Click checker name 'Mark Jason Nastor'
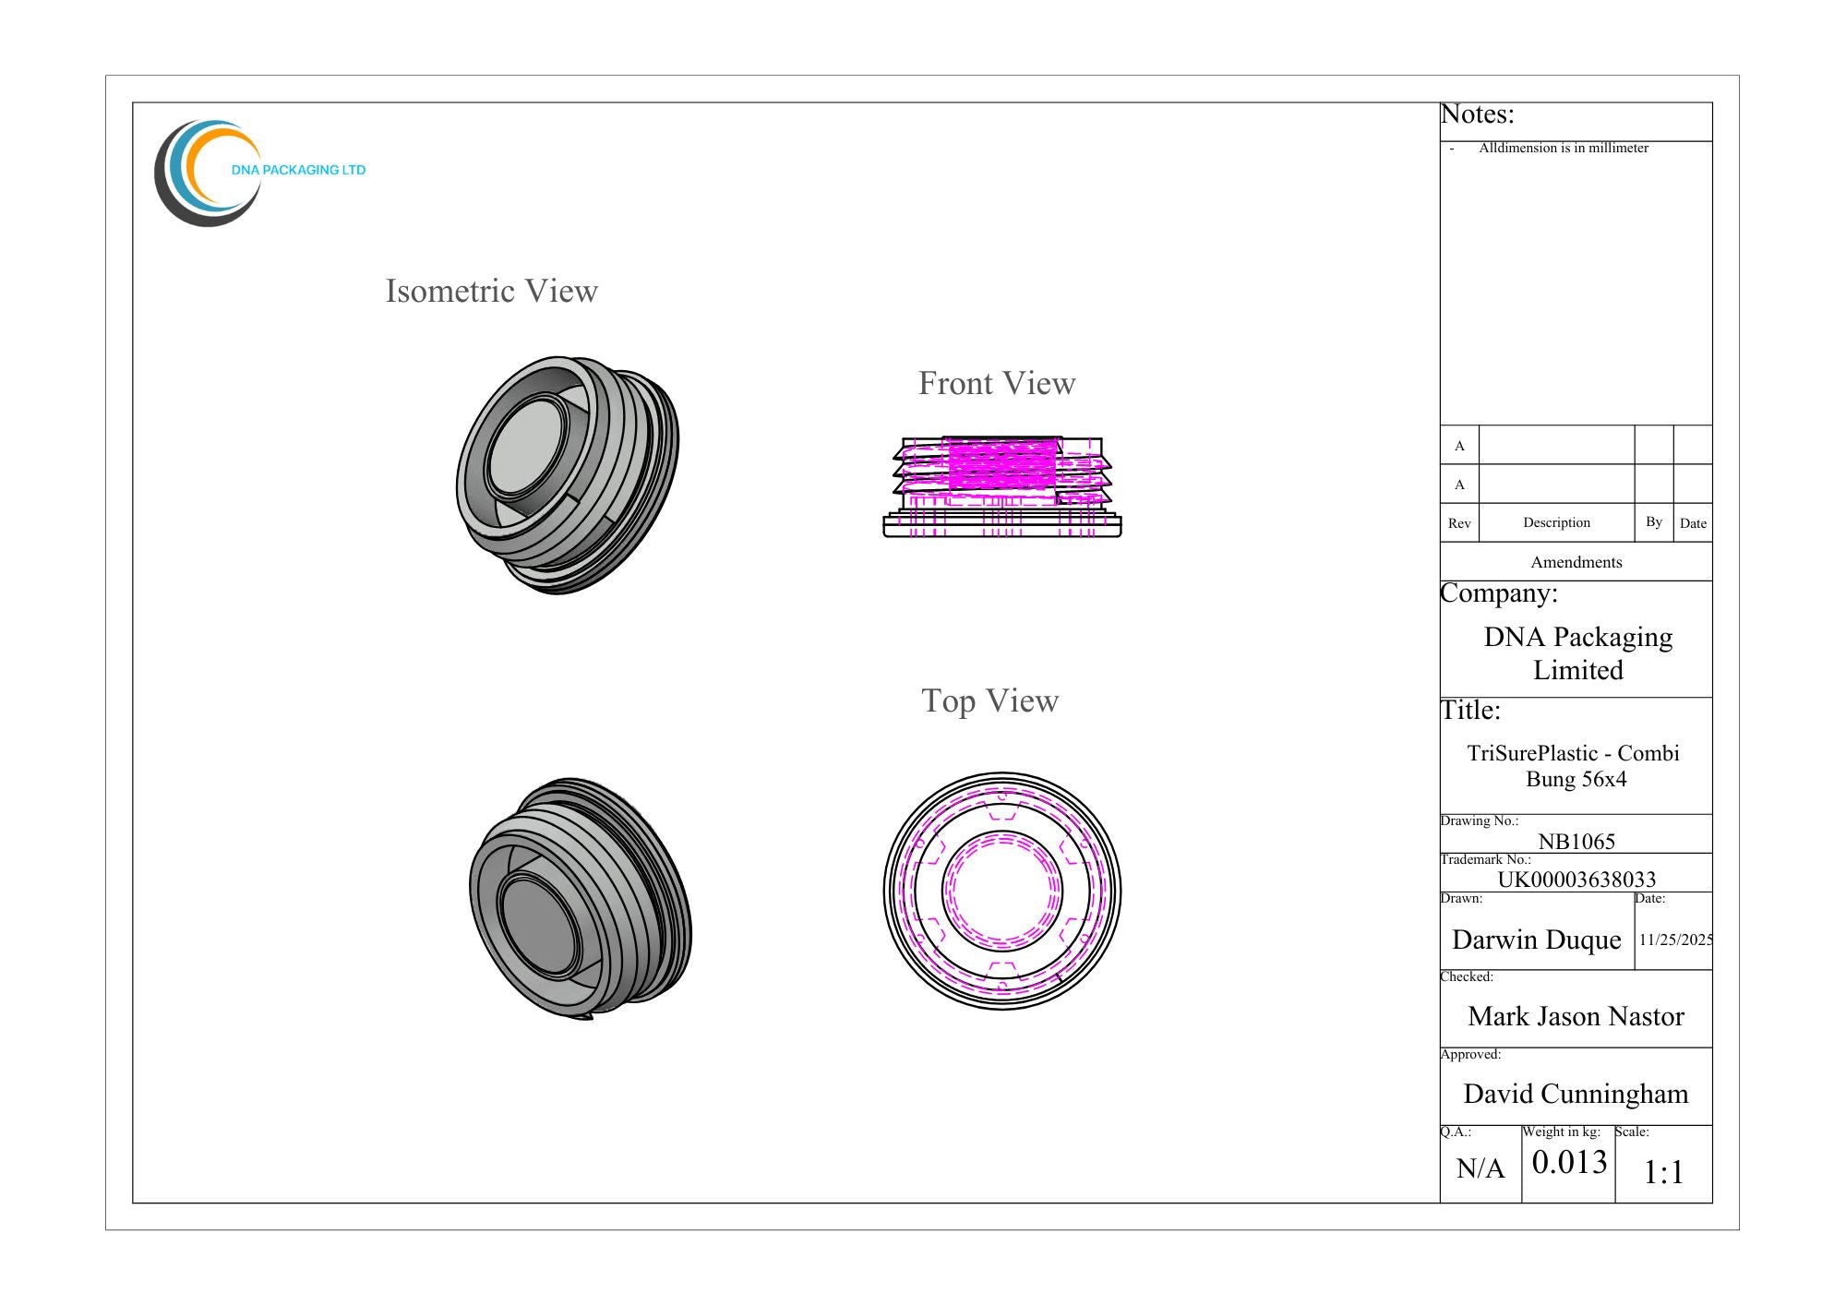Image resolution: width=1846 pixels, height=1305 pixels. point(1576,1016)
